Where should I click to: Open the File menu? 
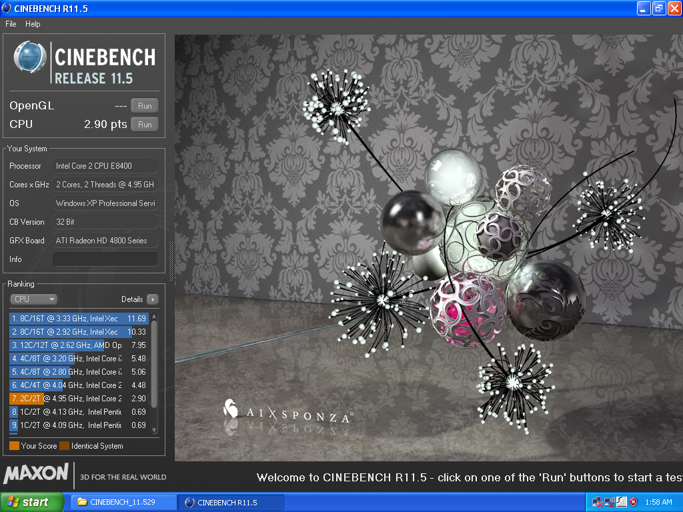click(11, 24)
